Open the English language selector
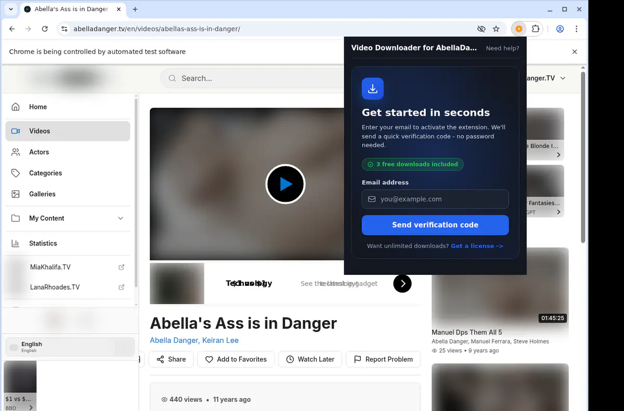The image size is (624, 411). [70, 347]
